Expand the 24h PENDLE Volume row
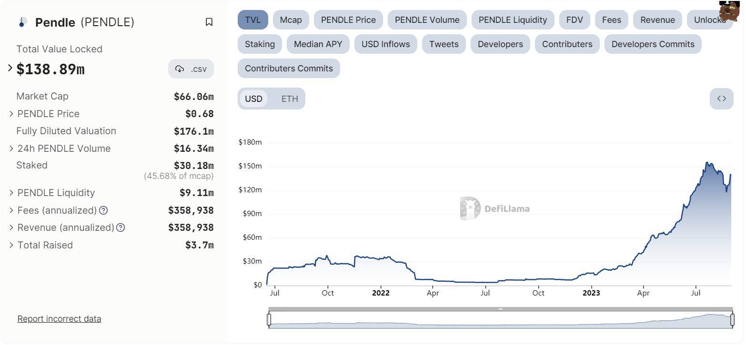Screen dimensions: 746x345 [11, 148]
